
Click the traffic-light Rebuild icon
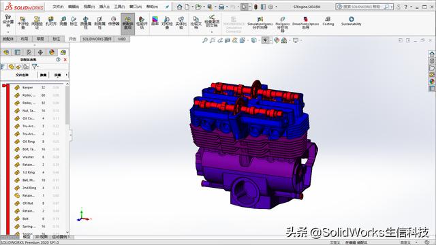click(x=255, y=7)
